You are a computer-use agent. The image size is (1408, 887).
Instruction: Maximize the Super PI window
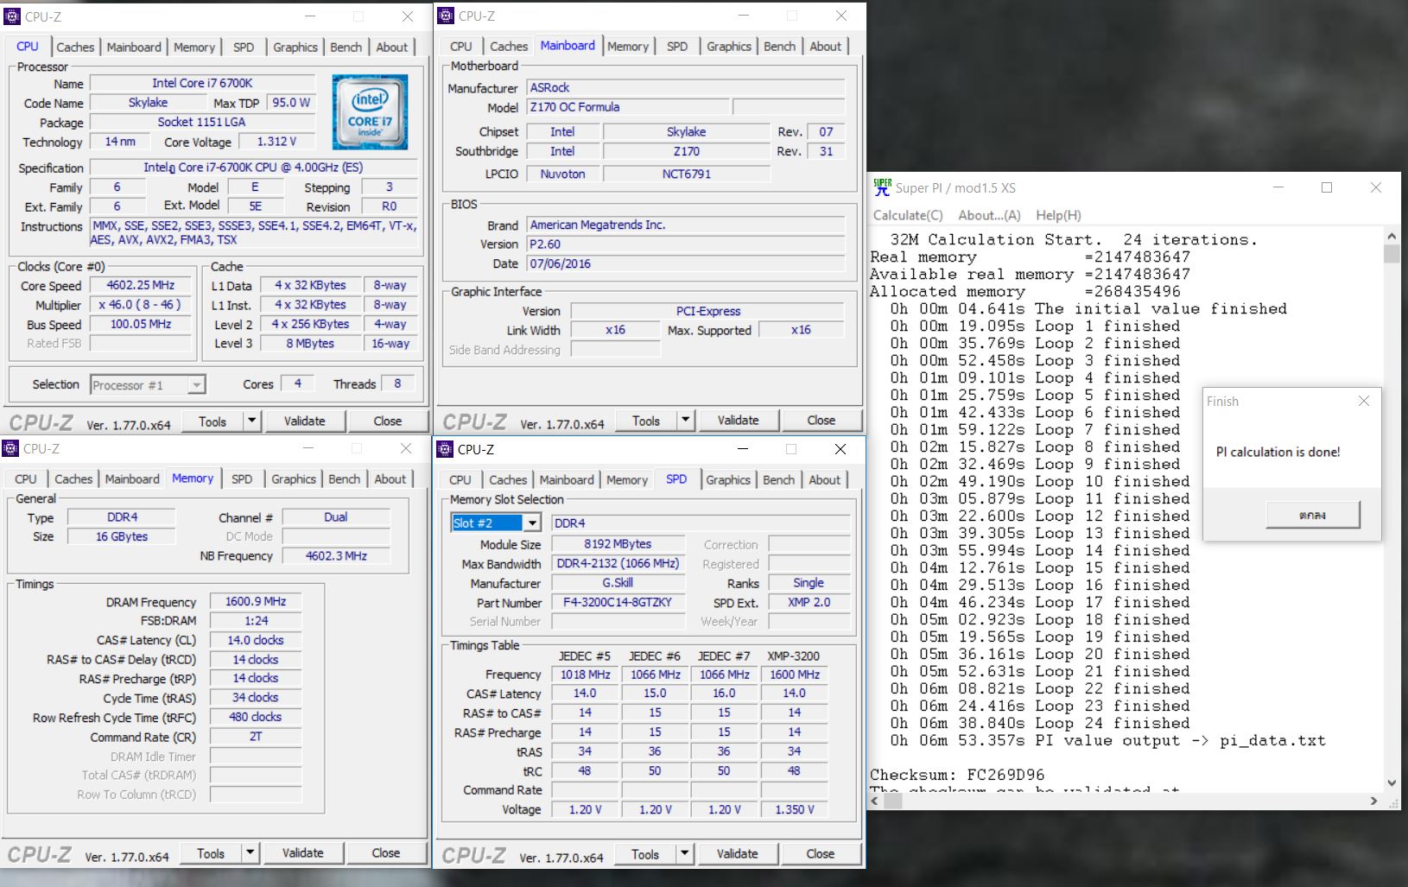tap(1327, 187)
